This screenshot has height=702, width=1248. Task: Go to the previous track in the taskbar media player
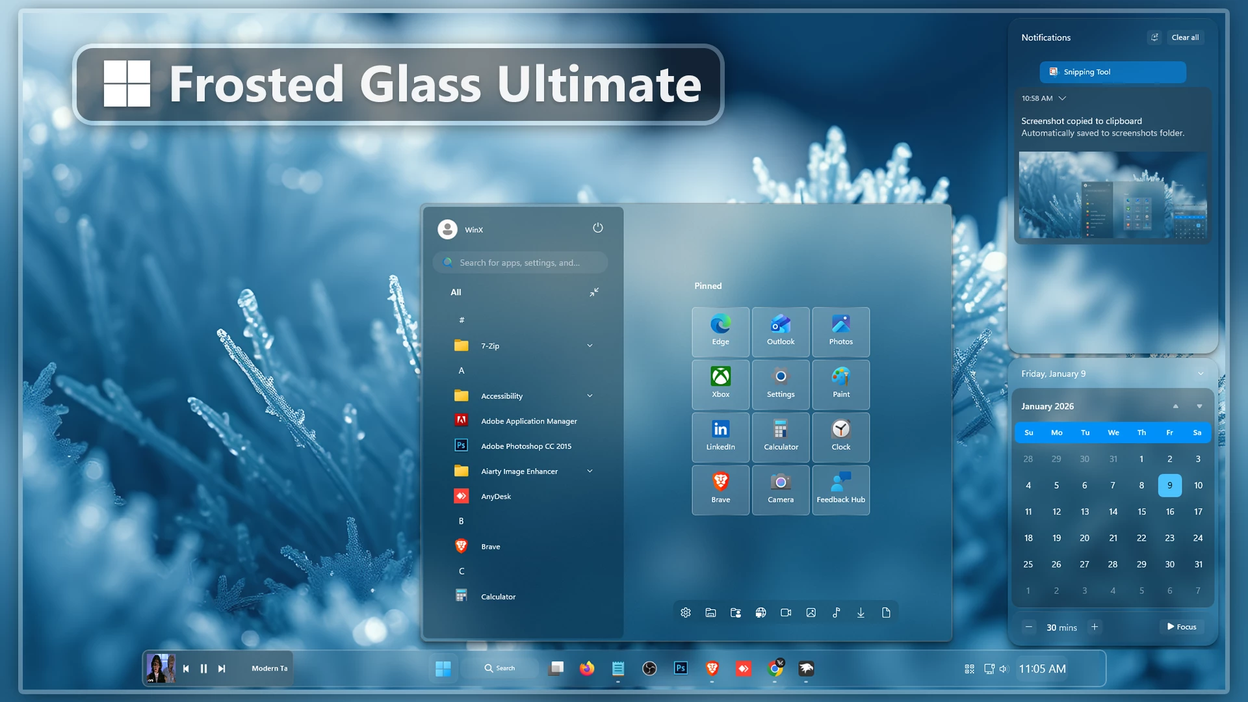(x=186, y=668)
